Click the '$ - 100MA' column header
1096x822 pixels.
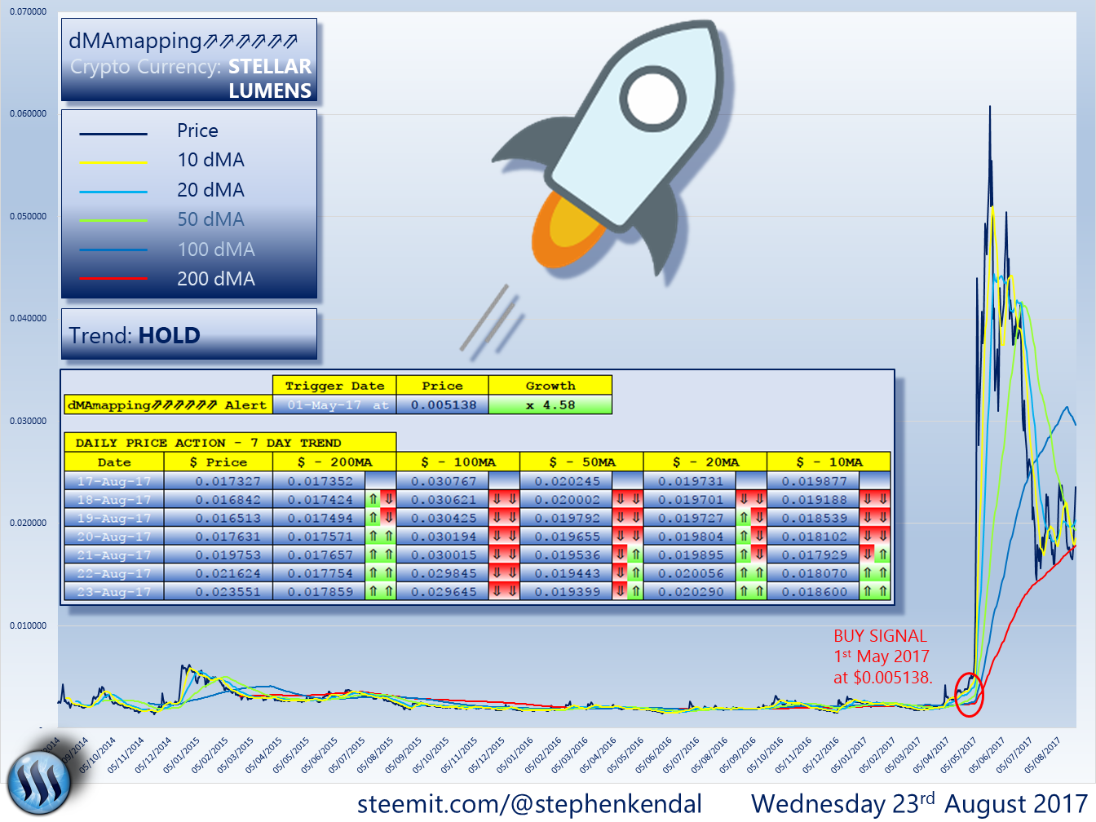[x=457, y=462]
